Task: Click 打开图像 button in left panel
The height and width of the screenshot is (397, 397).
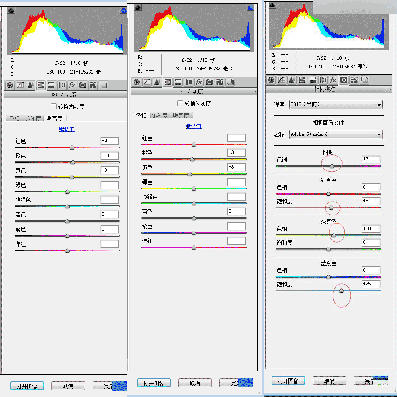Action: [27, 386]
